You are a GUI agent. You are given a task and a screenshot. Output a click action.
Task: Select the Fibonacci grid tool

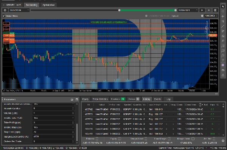point(223,46)
